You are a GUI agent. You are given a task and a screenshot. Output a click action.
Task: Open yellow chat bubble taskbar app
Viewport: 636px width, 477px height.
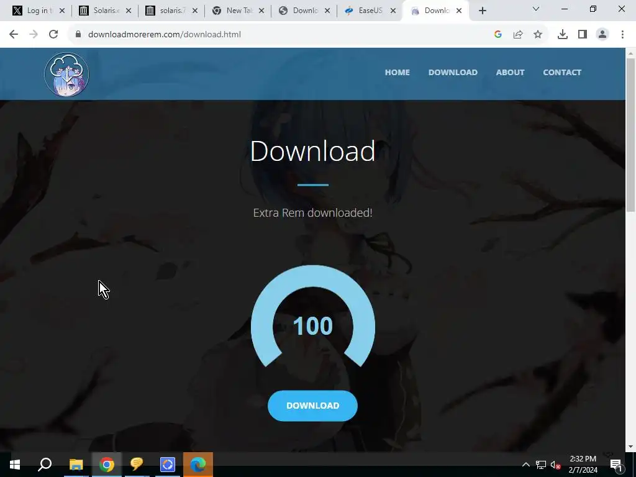(x=137, y=465)
